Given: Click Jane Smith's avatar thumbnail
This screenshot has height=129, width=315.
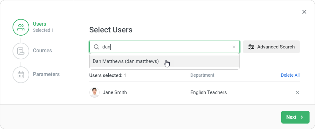Looking at the screenshot, I should 94,92.
